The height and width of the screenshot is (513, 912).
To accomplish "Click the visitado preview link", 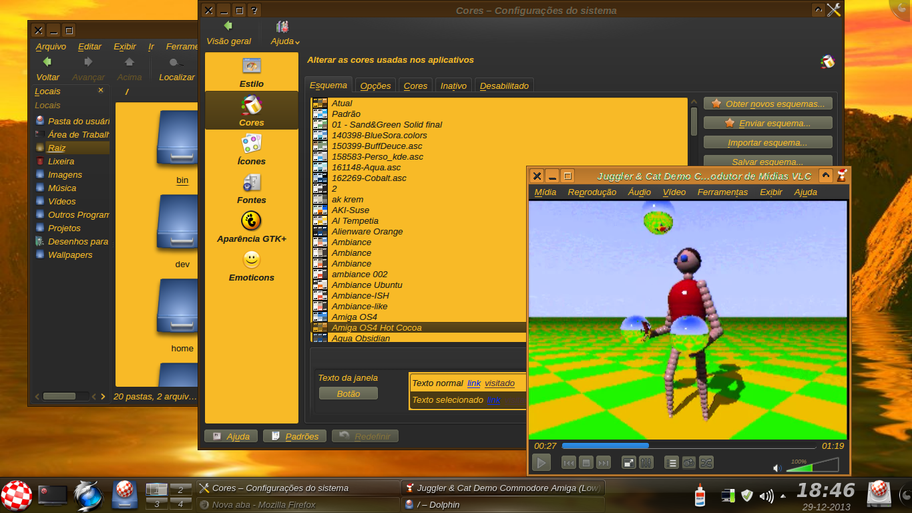I will click(x=499, y=383).
